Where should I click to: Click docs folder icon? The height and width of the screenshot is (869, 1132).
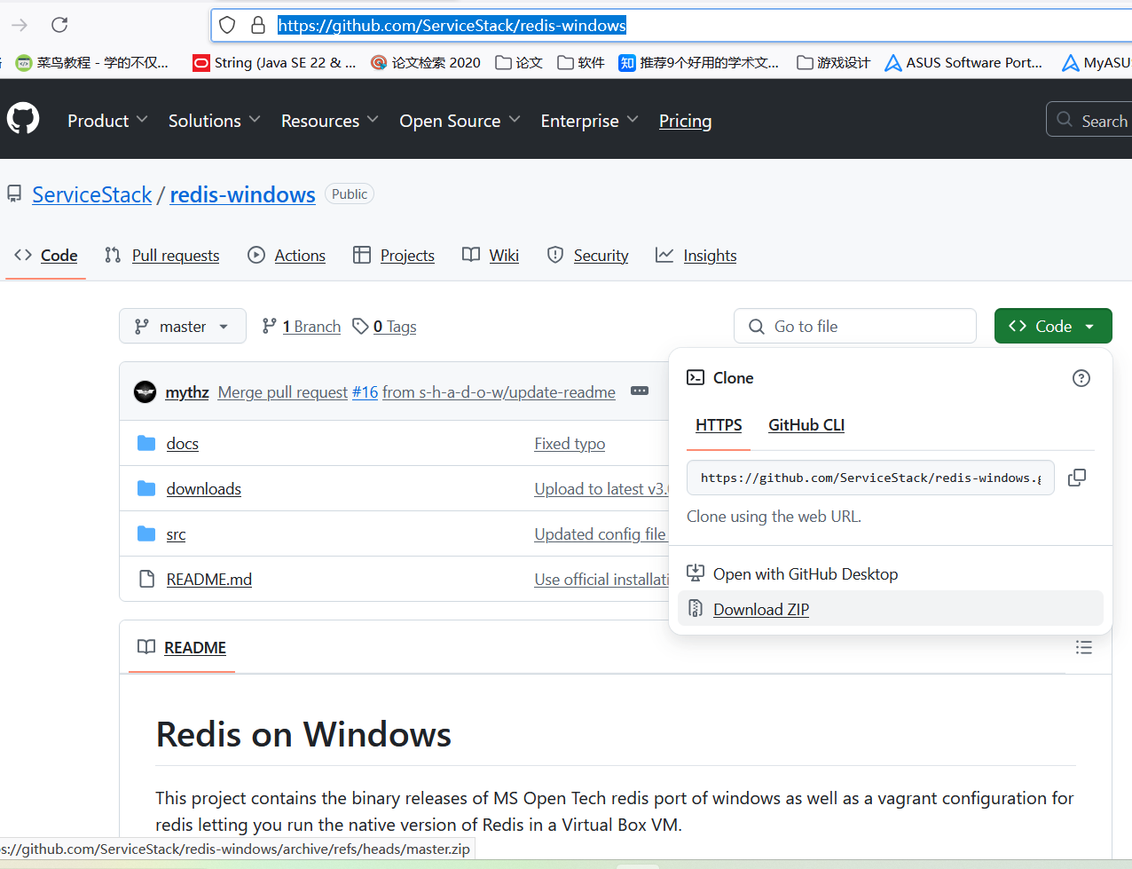(146, 443)
